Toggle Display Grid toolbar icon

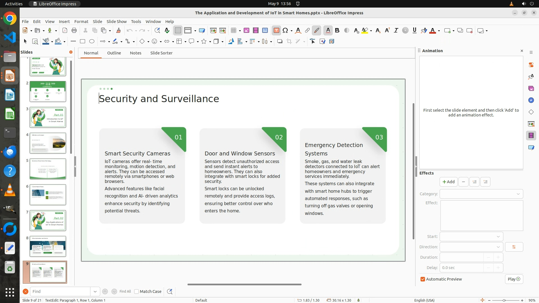click(178, 31)
